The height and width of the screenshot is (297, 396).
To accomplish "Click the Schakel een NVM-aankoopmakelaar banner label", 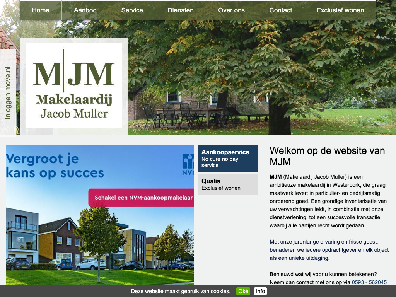I will point(143,198).
